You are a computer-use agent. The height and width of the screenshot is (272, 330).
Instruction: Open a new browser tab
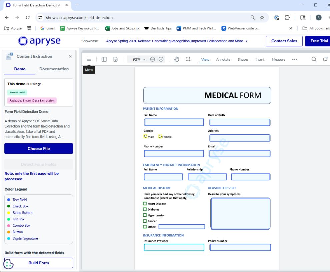77,5
